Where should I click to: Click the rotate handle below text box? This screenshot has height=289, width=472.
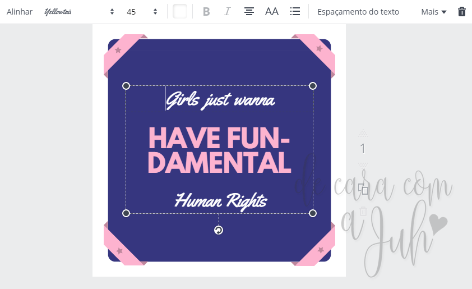click(219, 230)
